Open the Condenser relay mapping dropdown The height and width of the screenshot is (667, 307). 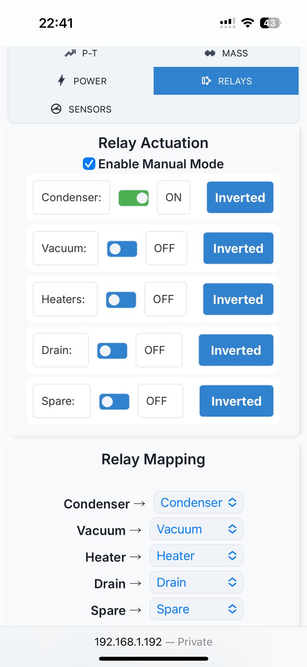(x=198, y=502)
